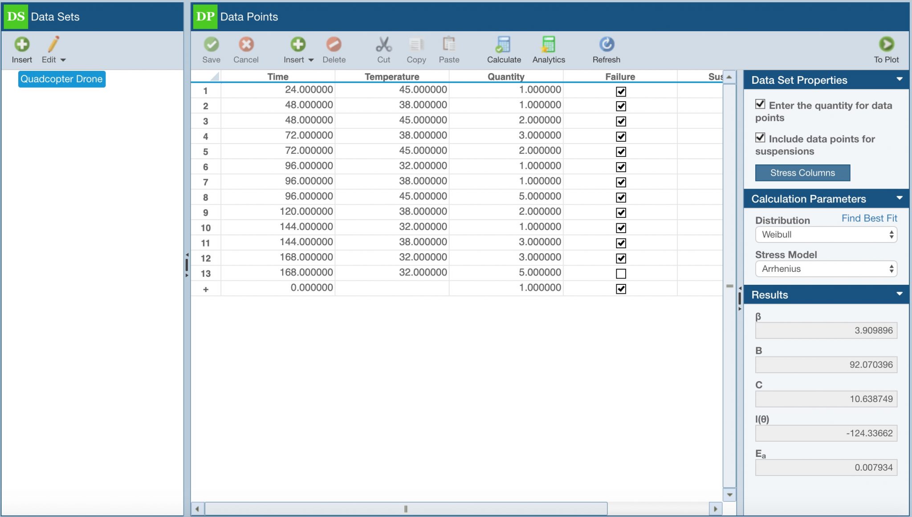Click the Analytics icon
The image size is (912, 517).
pos(549,45)
